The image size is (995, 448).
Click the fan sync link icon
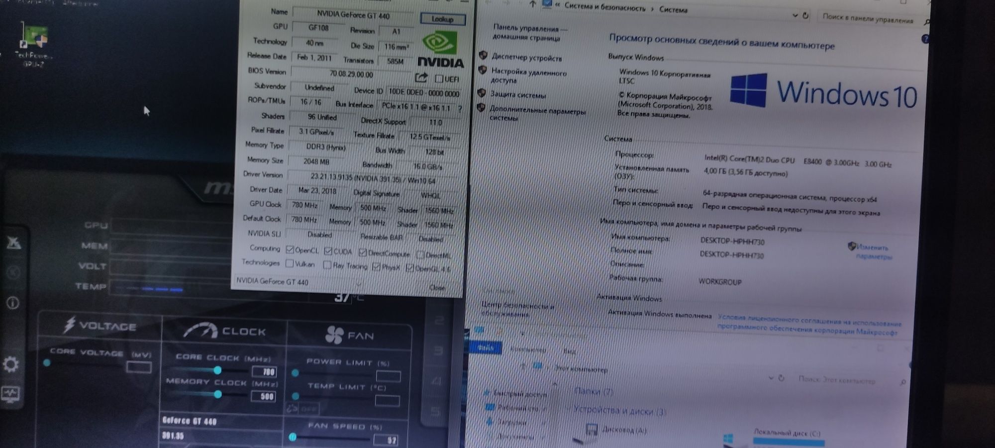pyautogui.click(x=292, y=408)
